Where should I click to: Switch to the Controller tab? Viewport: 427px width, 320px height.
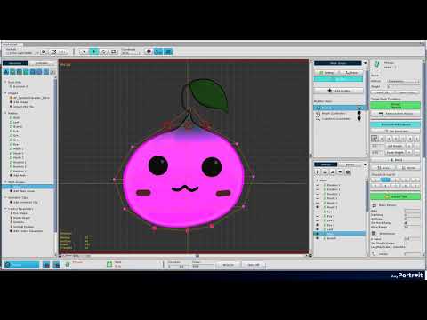click(42, 63)
